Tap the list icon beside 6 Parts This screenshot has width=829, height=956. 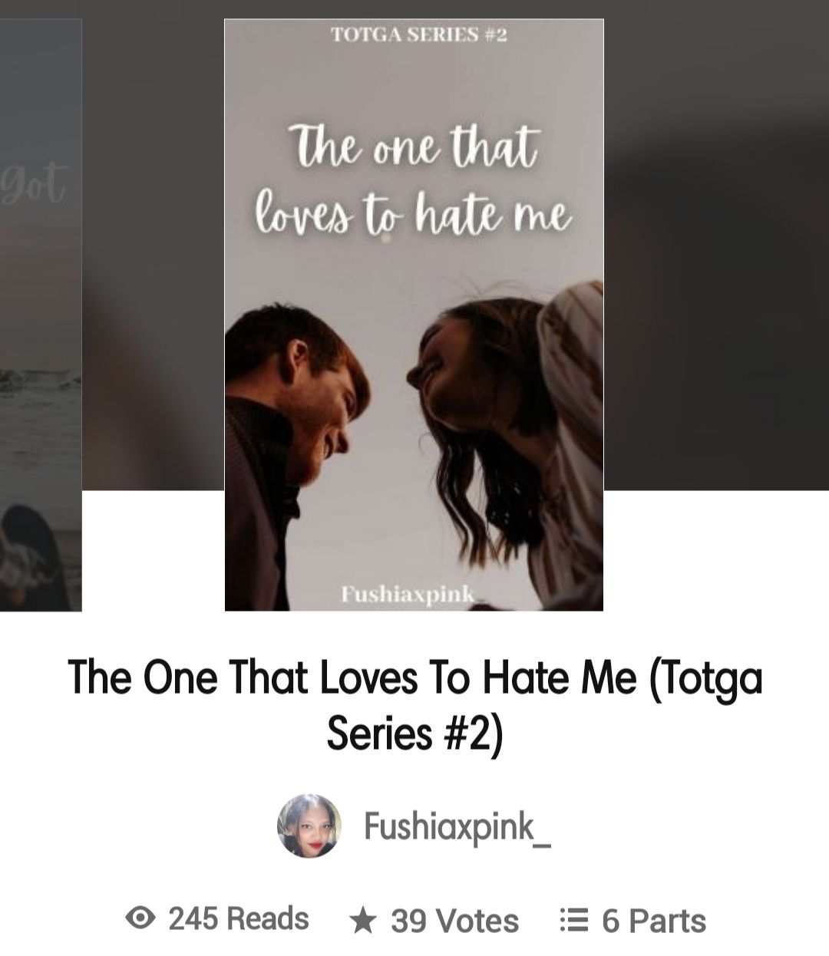tap(574, 920)
